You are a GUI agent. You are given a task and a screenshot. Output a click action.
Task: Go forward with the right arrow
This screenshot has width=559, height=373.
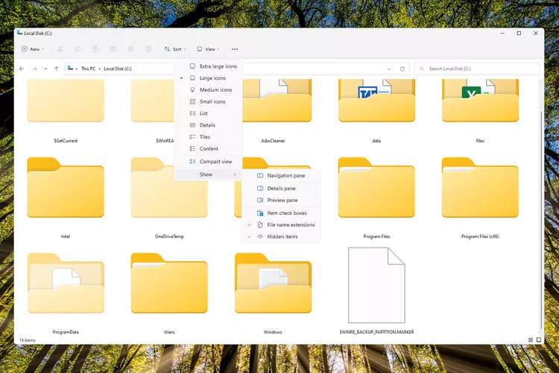pyautogui.click(x=34, y=69)
